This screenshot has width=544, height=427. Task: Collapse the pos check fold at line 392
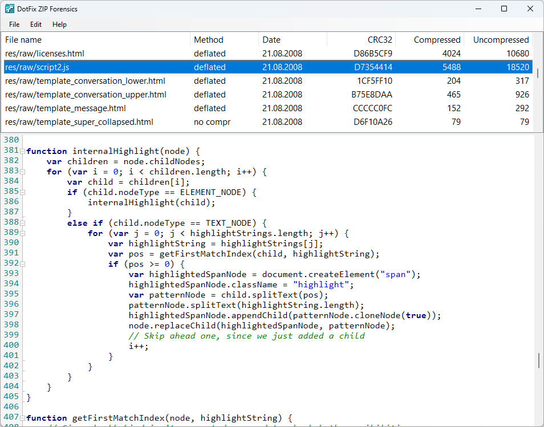23,265
